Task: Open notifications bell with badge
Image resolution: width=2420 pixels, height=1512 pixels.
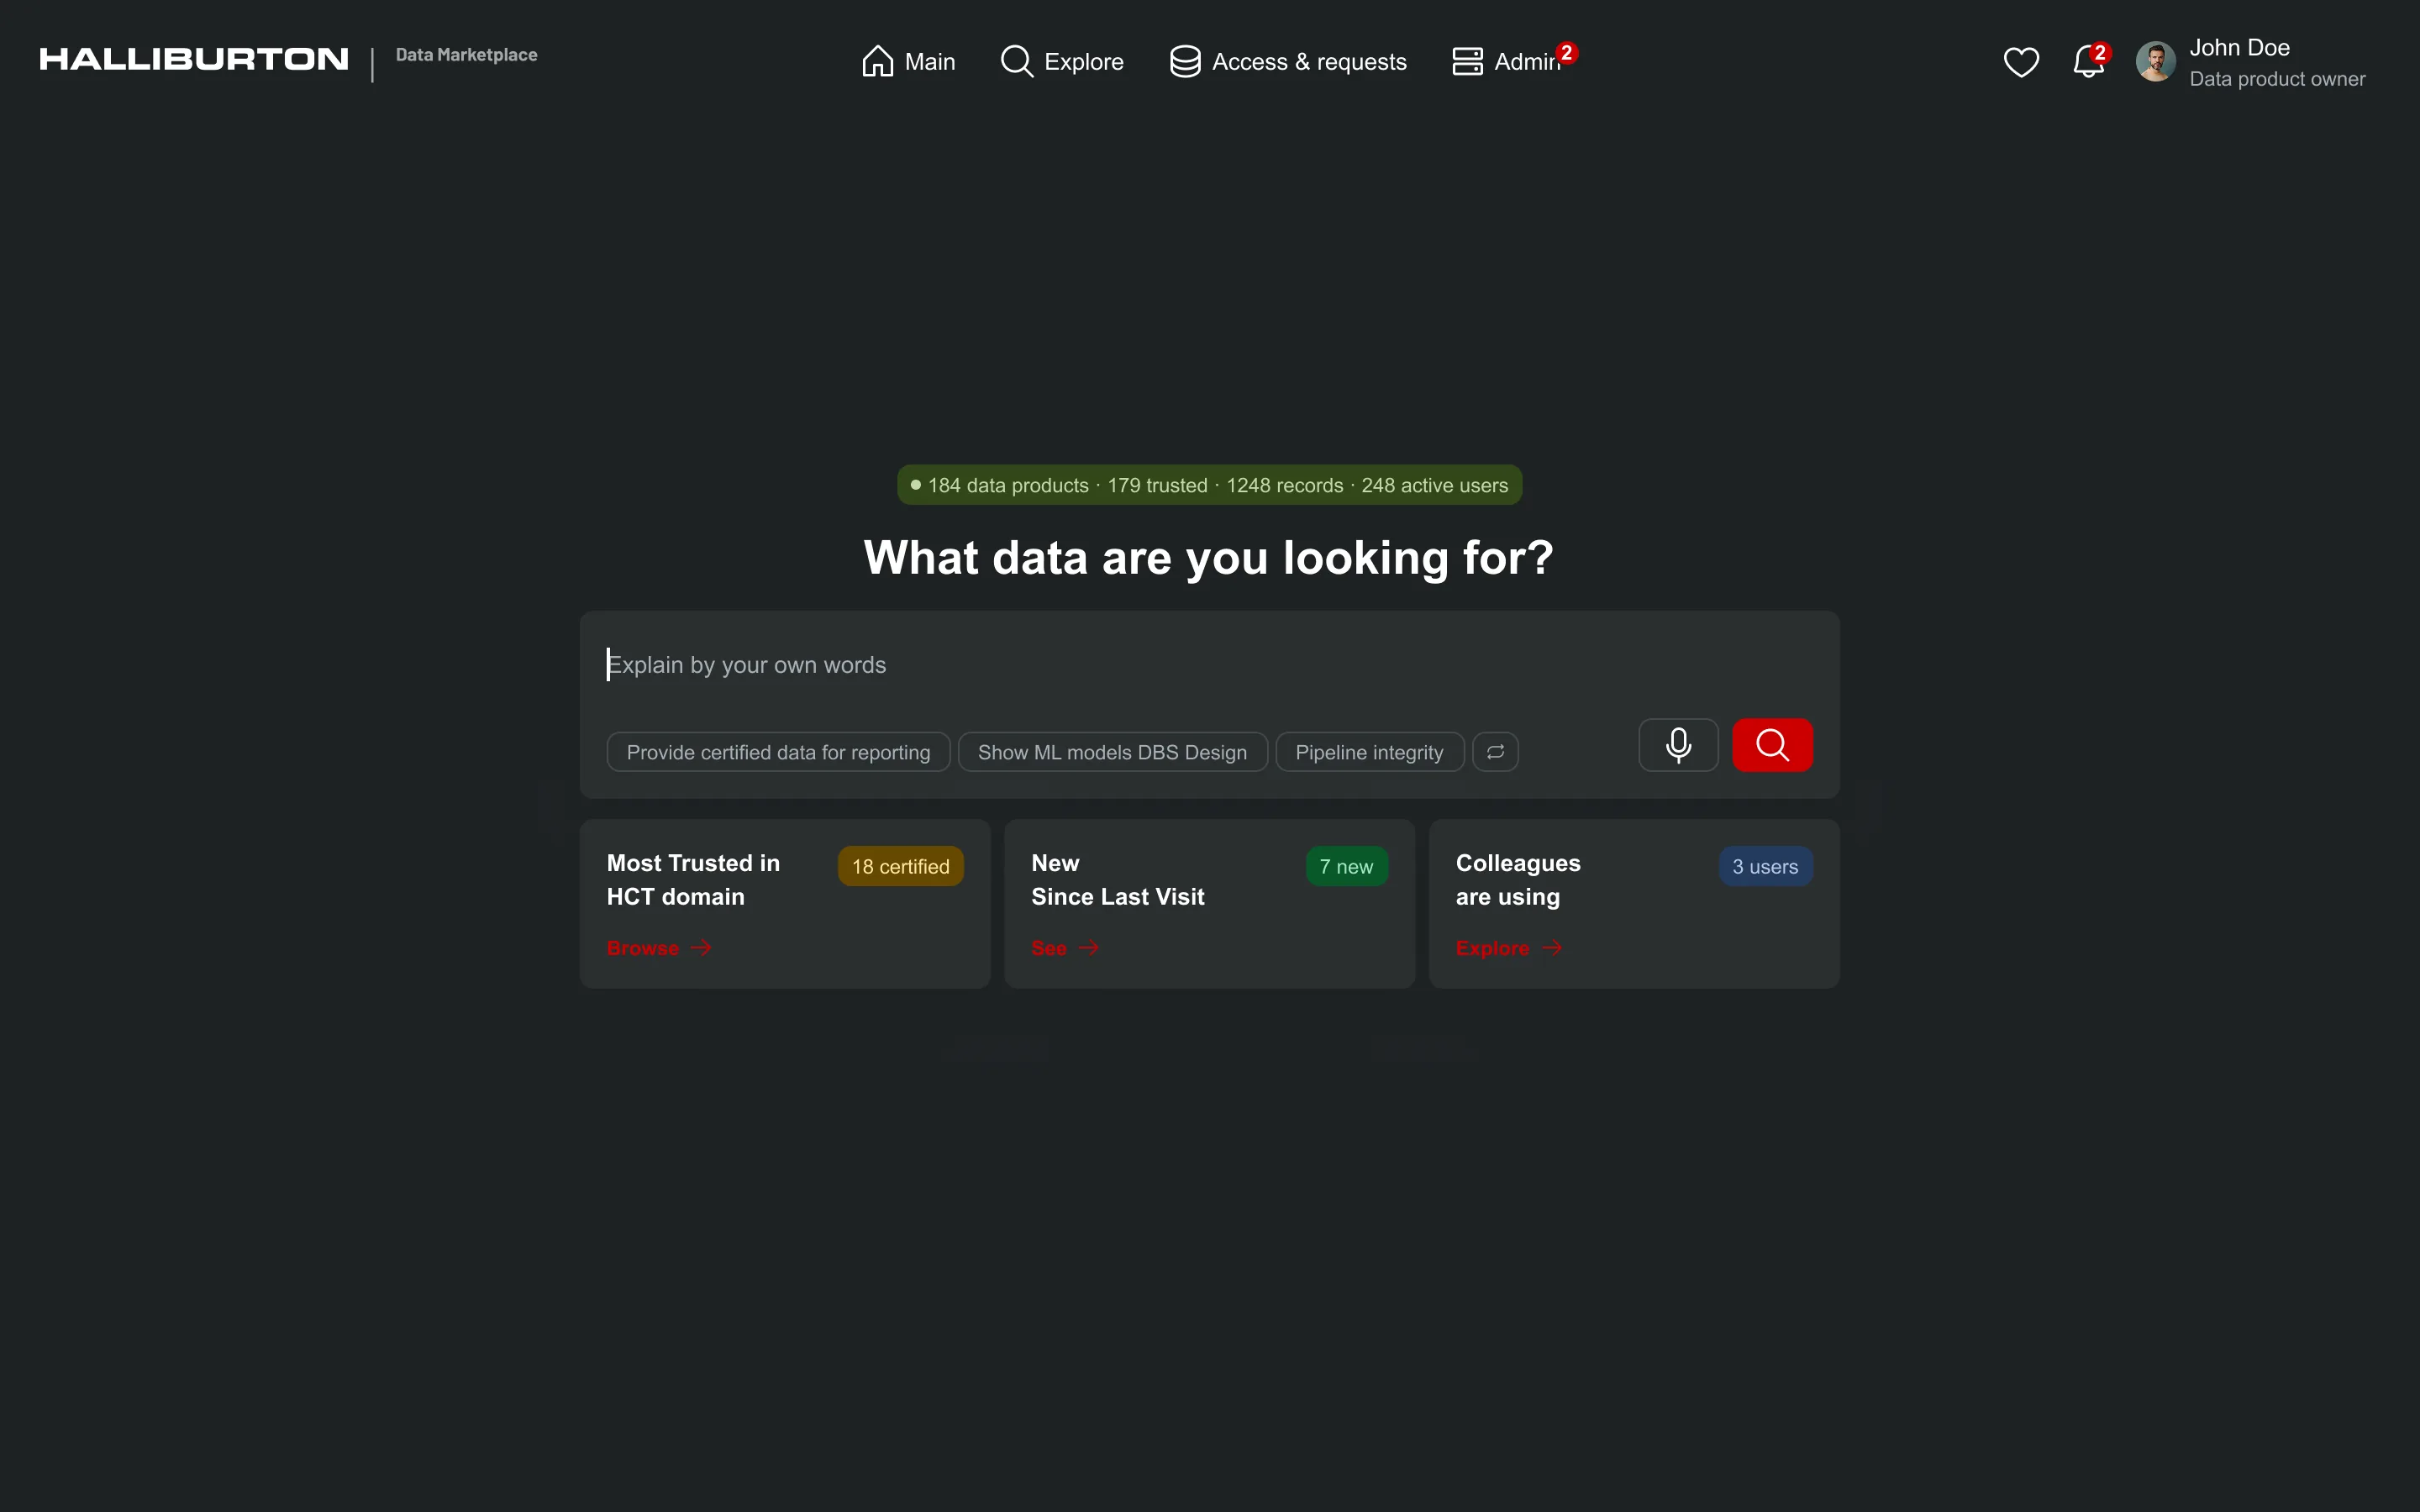Action: click(x=2090, y=61)
